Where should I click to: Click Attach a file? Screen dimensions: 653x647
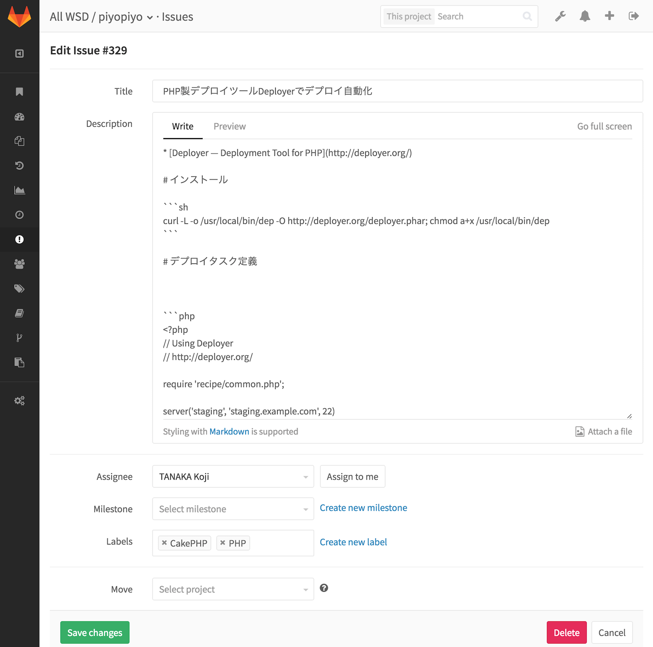tap(604, 431)
